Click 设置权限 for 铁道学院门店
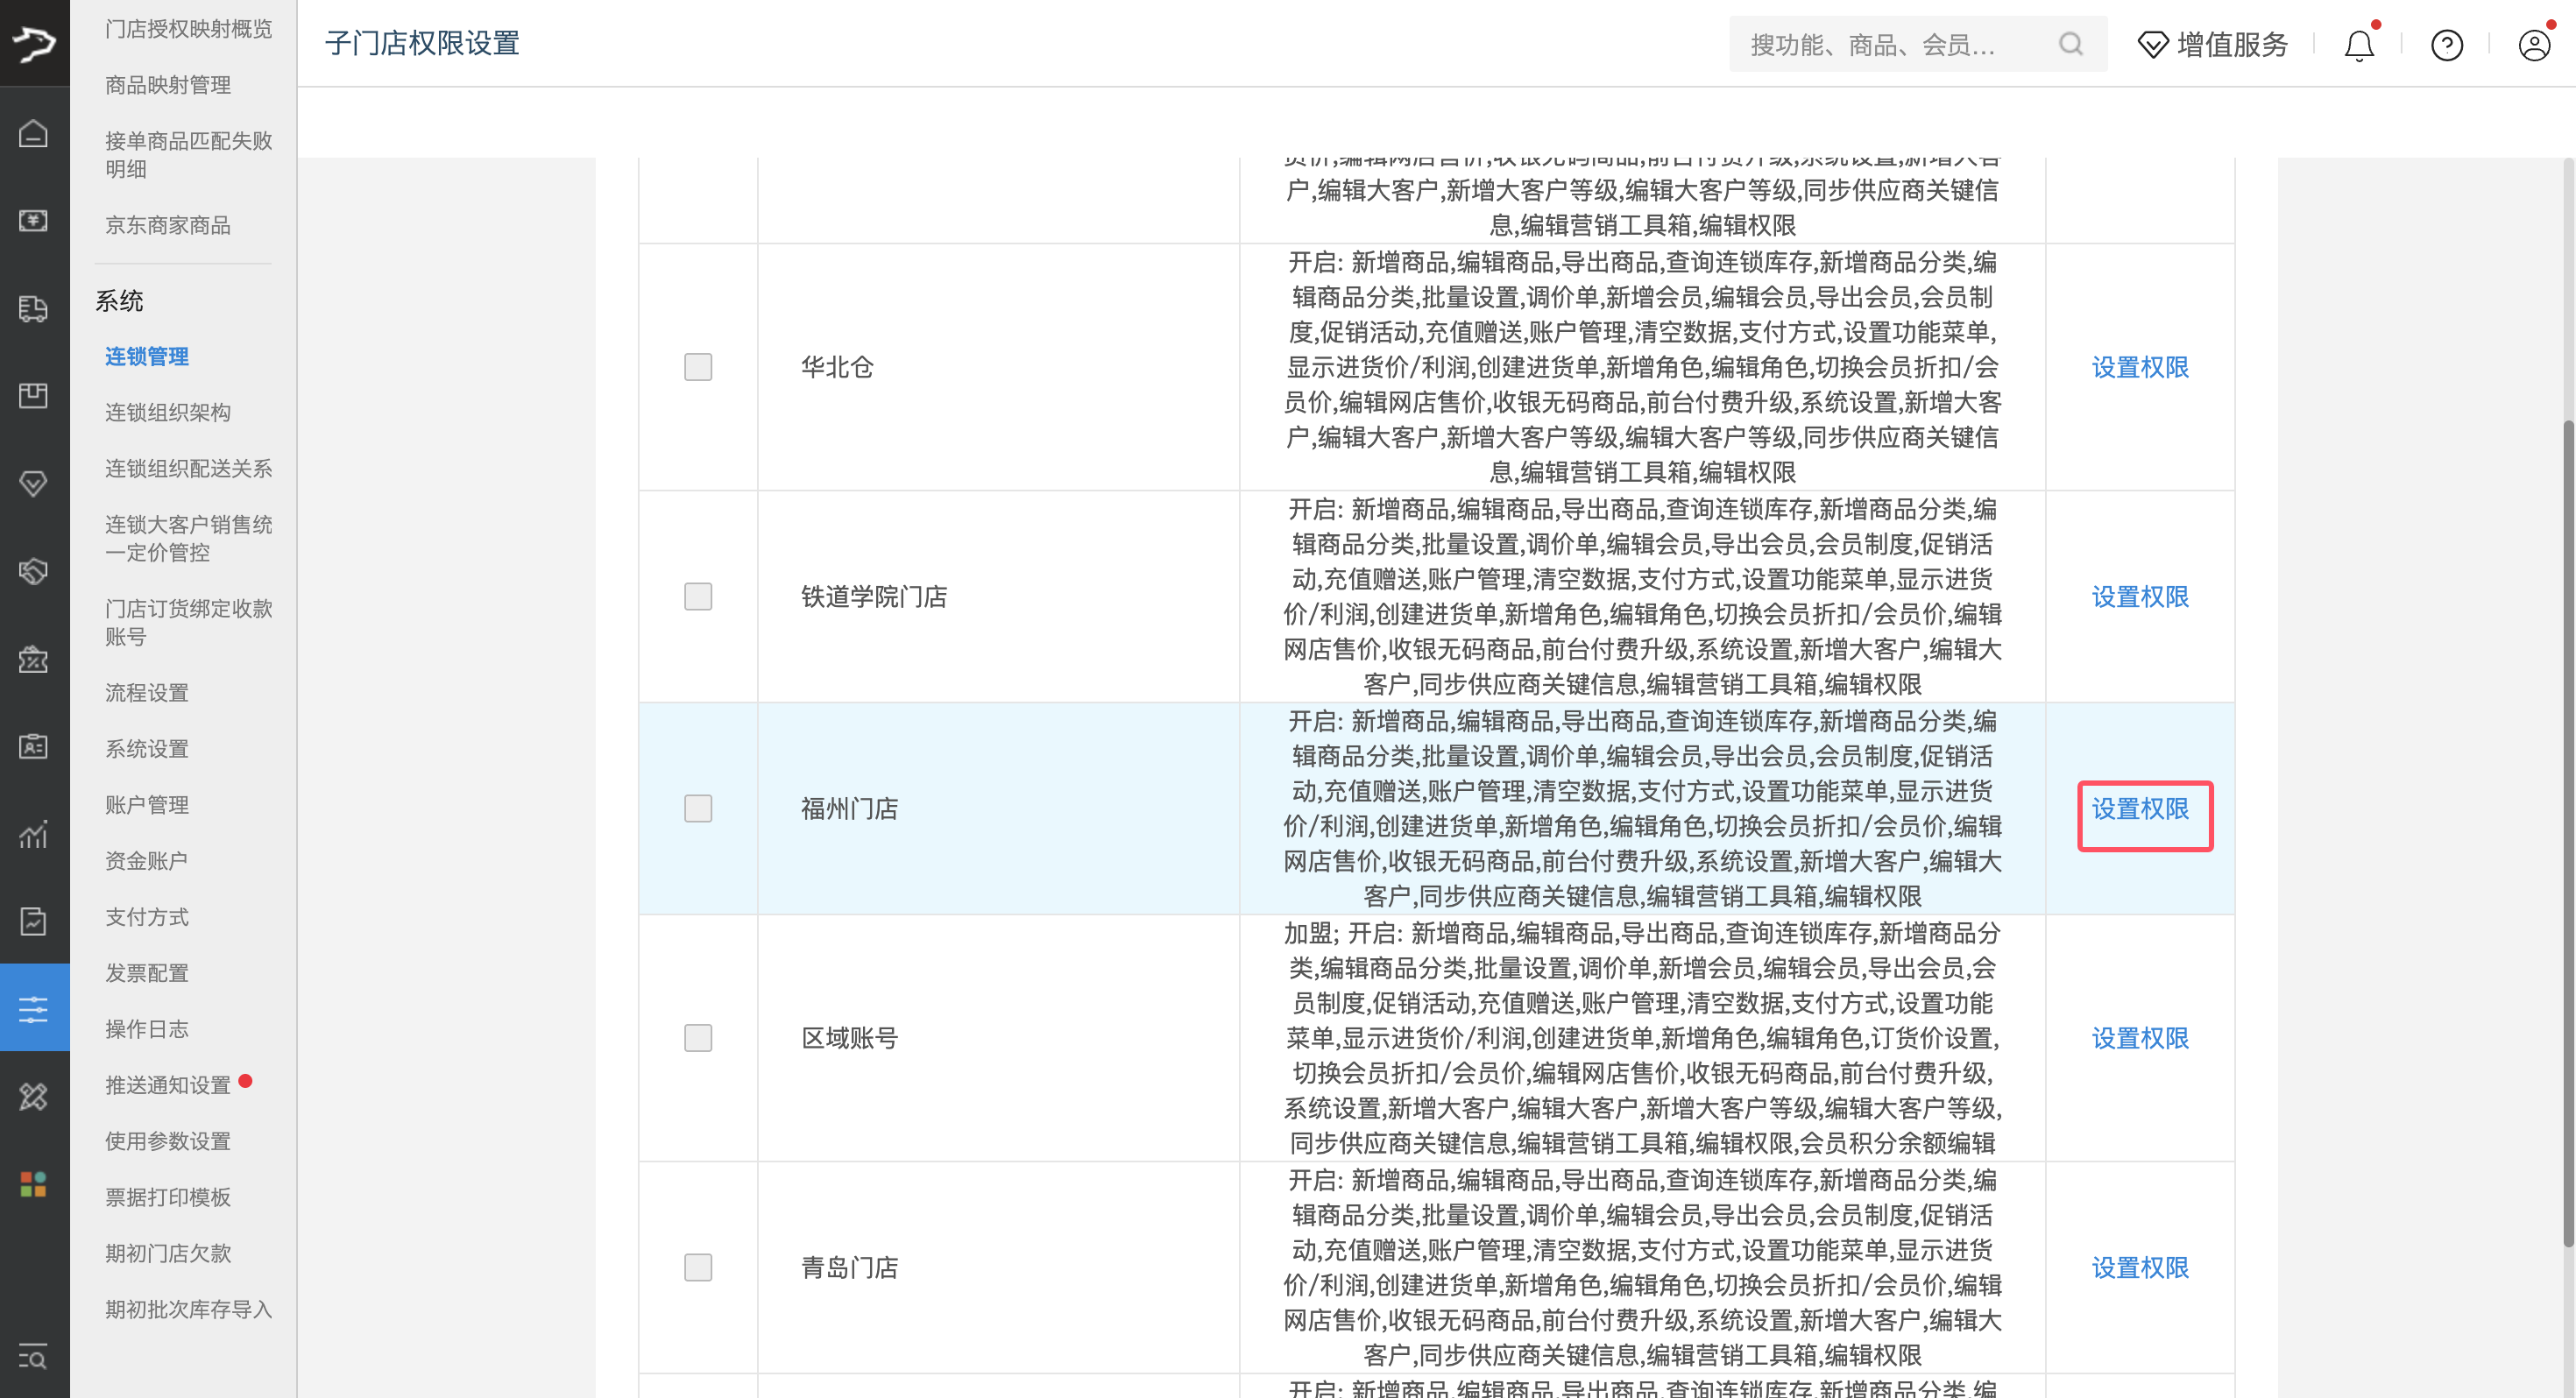This screenshot has width=2576, height=1398. point(2141,598)
